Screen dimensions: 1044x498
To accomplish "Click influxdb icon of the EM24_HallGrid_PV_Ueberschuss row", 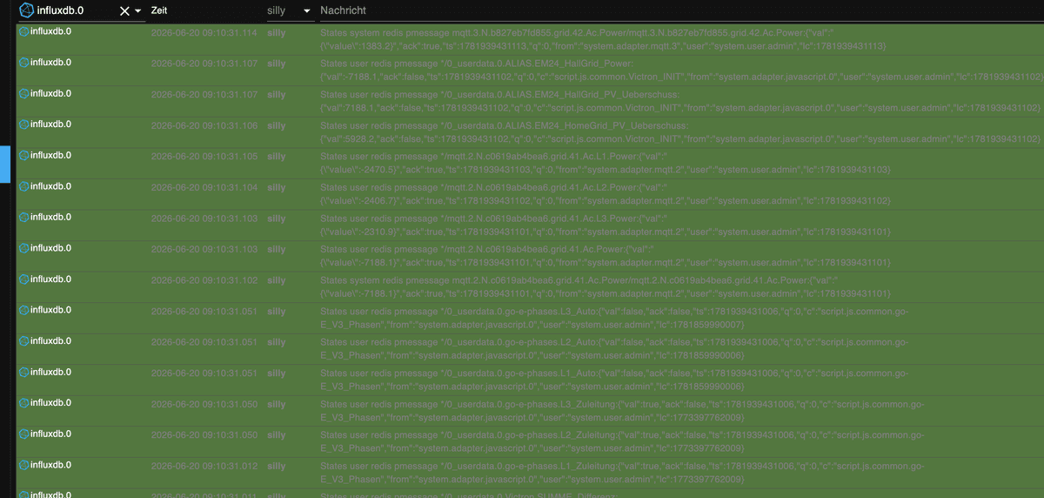I will tap(23, 93).
